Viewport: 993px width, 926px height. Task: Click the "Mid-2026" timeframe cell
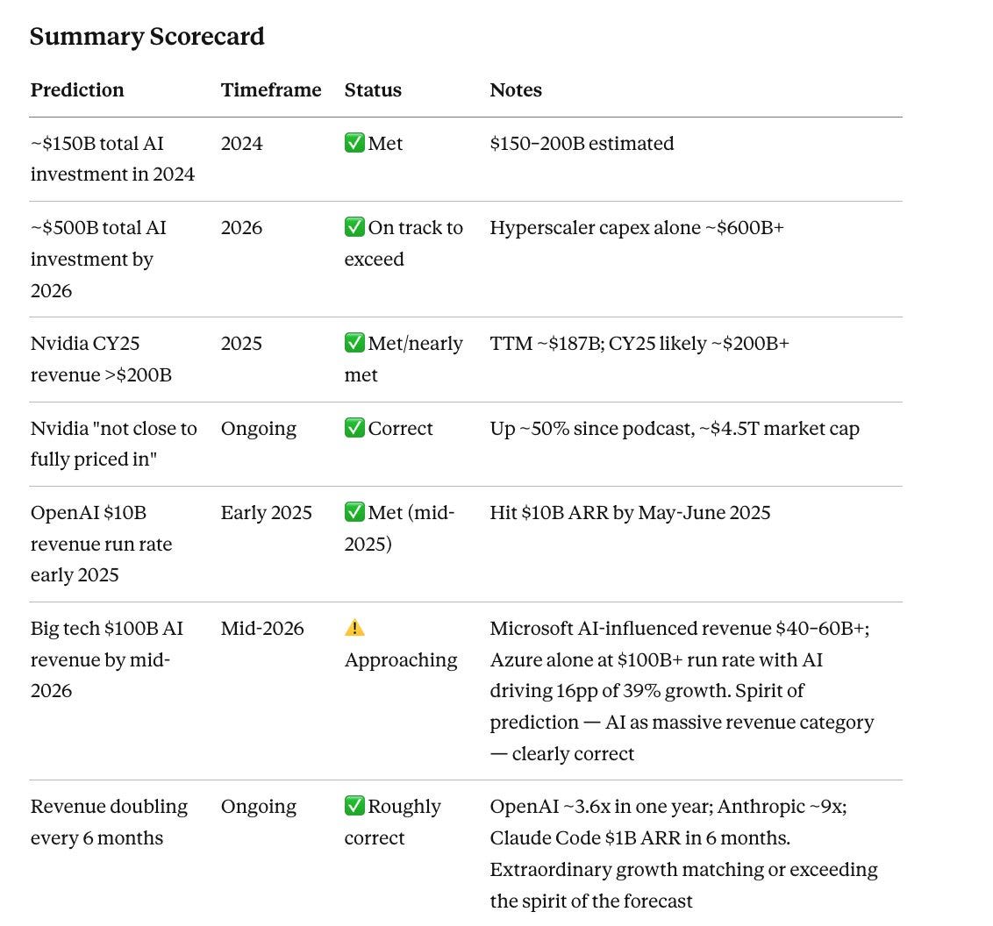[262, 628]
